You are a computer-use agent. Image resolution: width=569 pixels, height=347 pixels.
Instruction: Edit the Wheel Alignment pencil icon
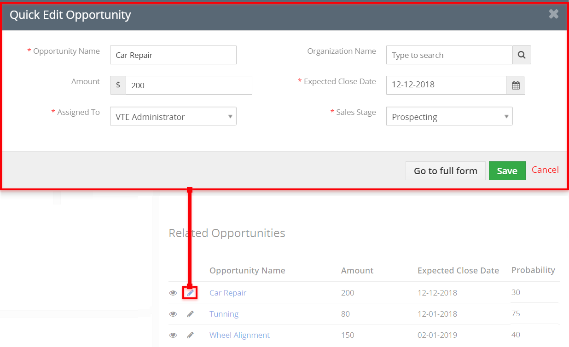[x=190, y=335]
